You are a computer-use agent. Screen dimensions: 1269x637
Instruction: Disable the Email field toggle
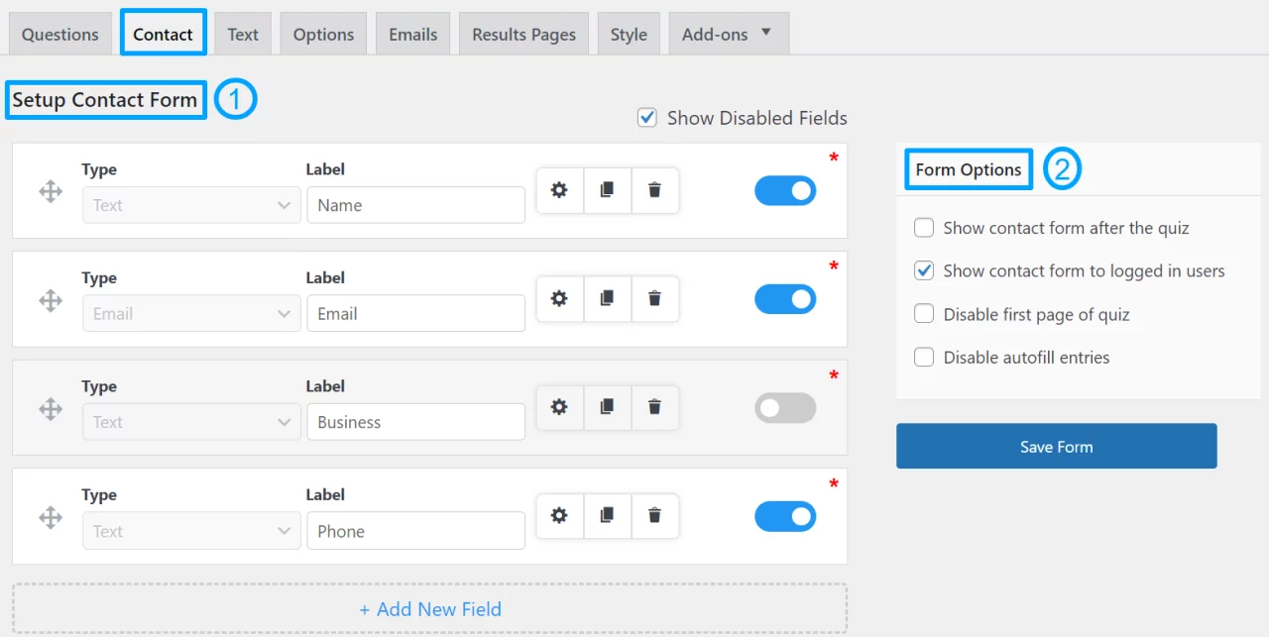pos(785,299)
